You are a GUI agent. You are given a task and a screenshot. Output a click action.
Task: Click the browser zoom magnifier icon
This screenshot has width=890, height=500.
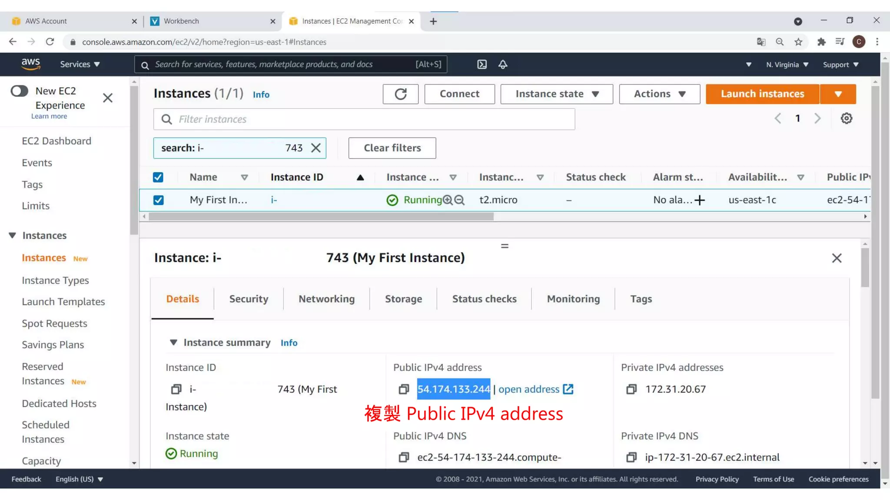click(780, 42)
